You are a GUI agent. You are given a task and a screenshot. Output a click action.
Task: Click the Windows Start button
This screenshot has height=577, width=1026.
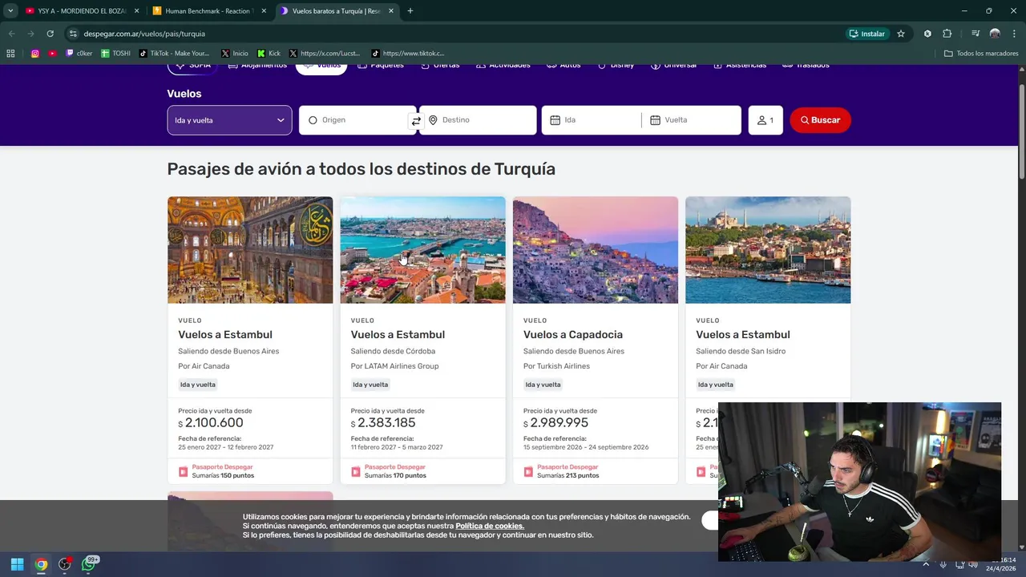point(18,564)
